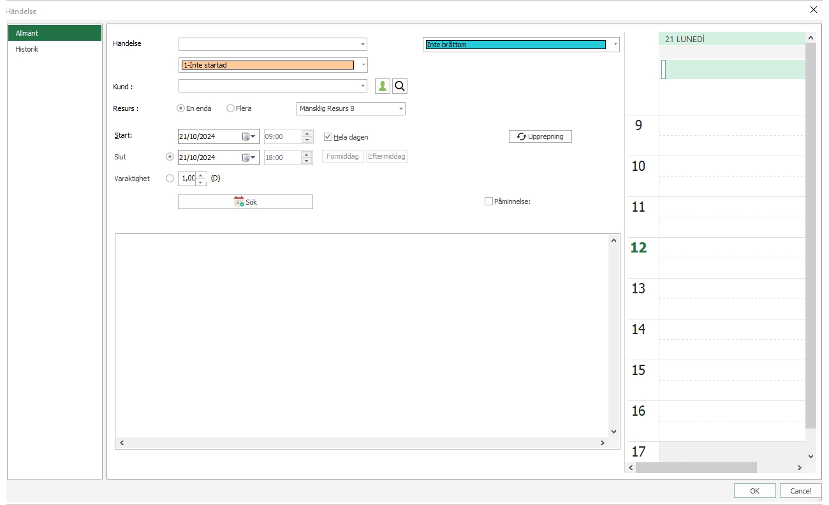Click the Sök button
The image size is (829, 505).
tap(246, 202)
